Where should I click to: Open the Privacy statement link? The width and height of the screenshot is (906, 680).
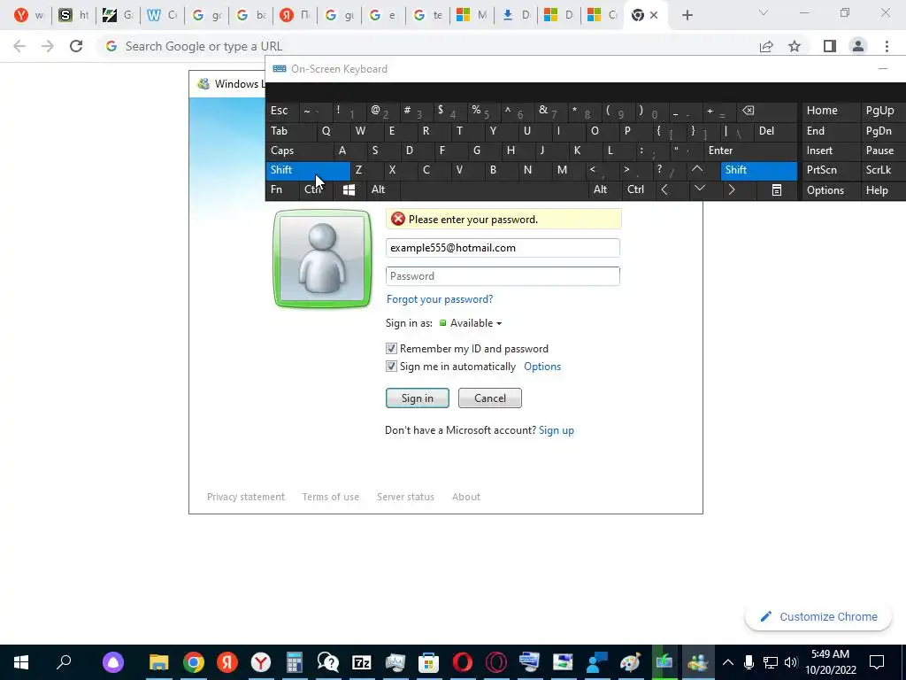(246, 497)
